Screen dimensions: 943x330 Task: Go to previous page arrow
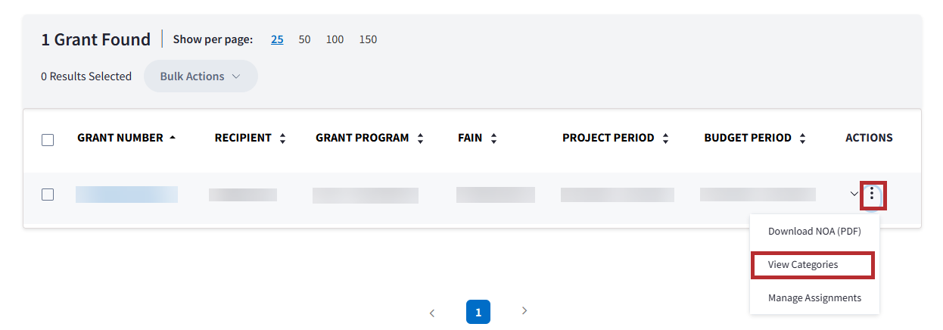432,312
